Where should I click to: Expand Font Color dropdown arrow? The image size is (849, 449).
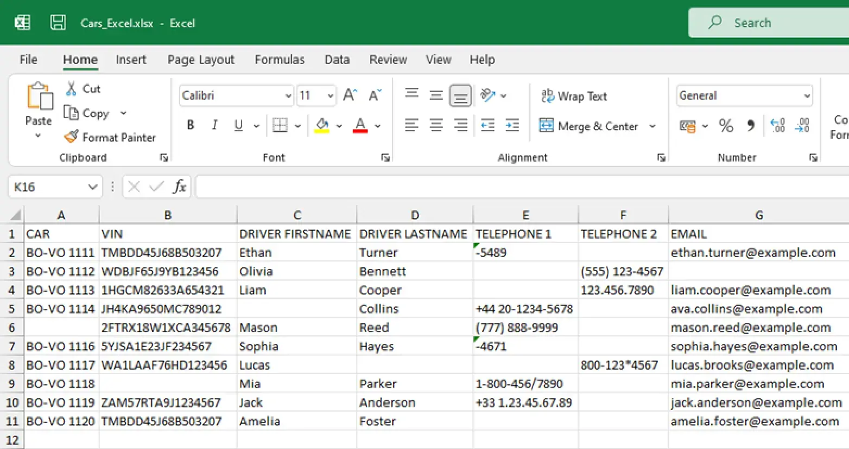pos(378,126)
